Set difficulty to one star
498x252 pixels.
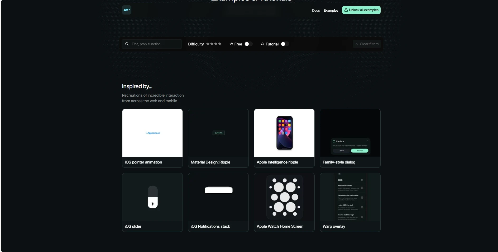[x=208, y=44]
